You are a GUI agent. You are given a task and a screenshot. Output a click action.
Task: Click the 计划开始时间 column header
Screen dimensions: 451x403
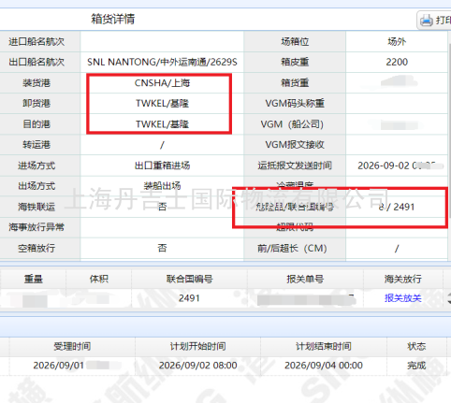(197, 346)
